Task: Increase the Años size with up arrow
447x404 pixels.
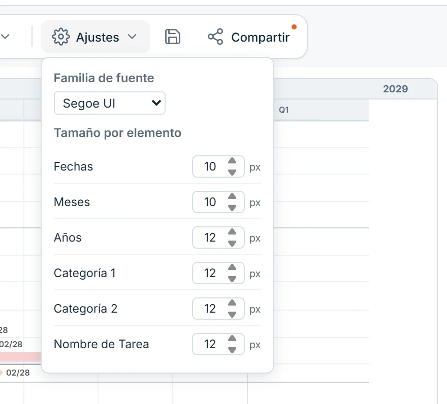Action: click(x=232, y=232)
